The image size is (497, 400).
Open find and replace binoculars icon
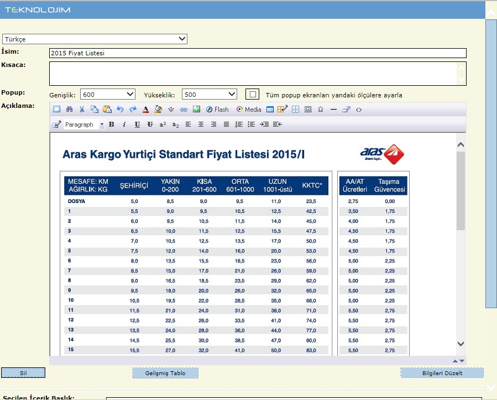pos(69,110)
